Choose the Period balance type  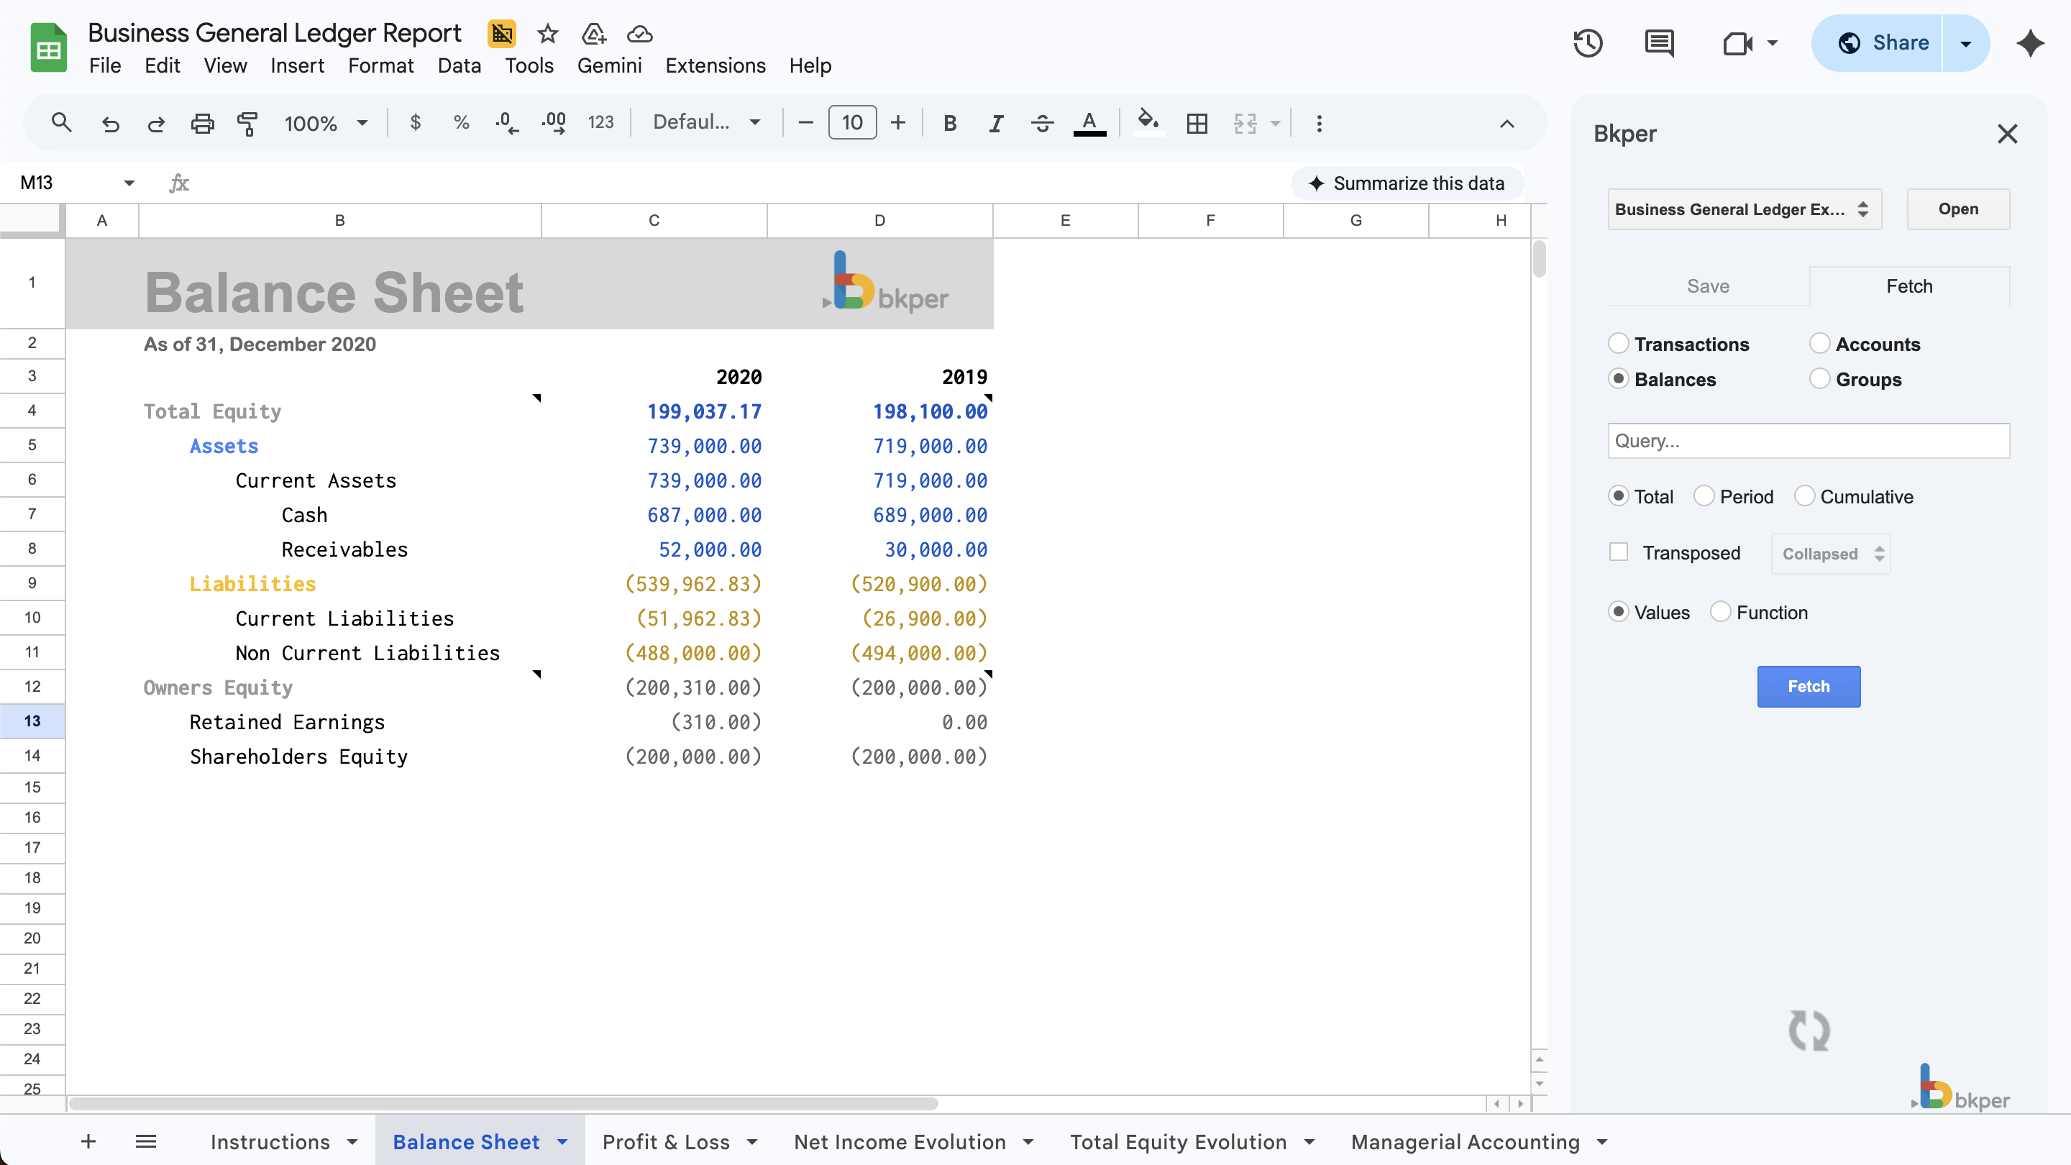tap(1704, 496)
